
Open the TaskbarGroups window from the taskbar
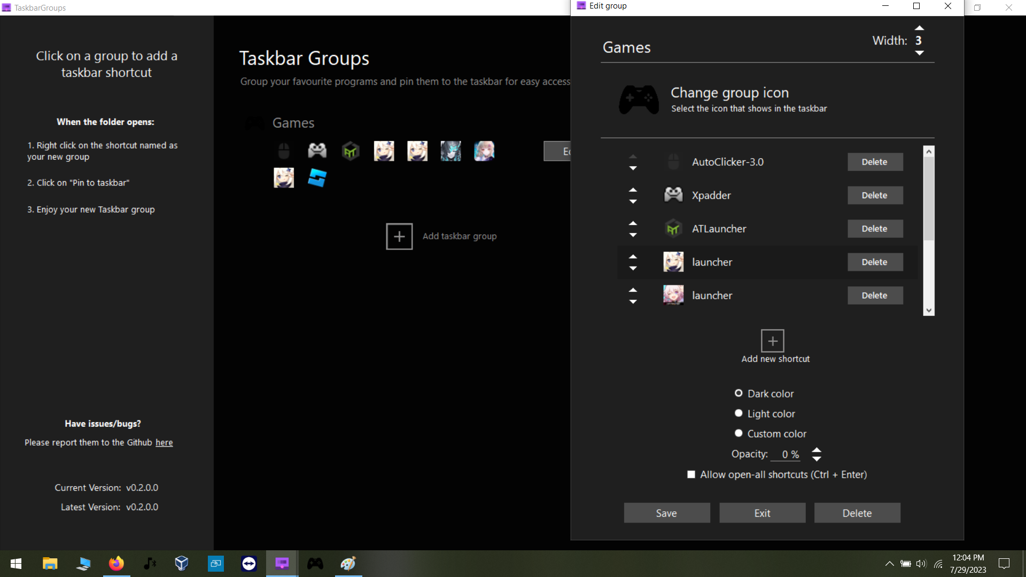282,563
